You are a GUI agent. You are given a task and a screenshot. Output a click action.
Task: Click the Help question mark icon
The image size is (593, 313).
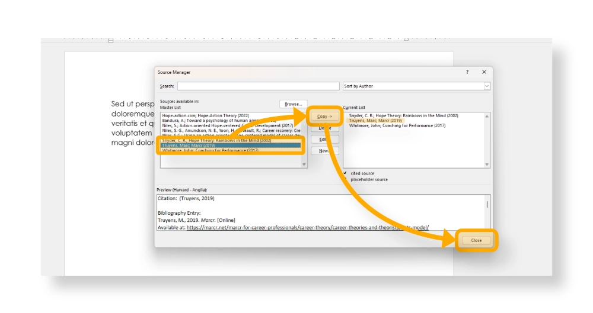(467, 72)
